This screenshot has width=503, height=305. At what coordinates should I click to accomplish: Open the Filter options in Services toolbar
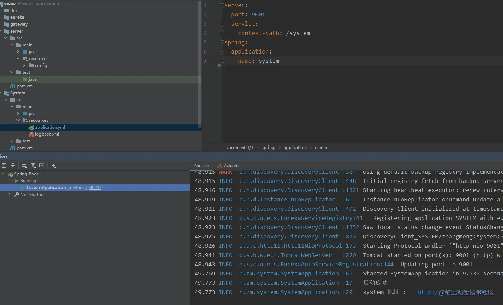(33, 165)
